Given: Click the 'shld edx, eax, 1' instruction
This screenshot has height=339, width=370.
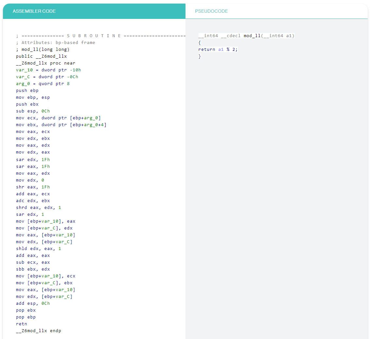Looking at the screenshot, I should click(38, 249).
